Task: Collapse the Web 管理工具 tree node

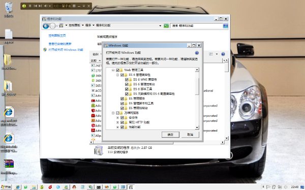Action: pos(113,70)
